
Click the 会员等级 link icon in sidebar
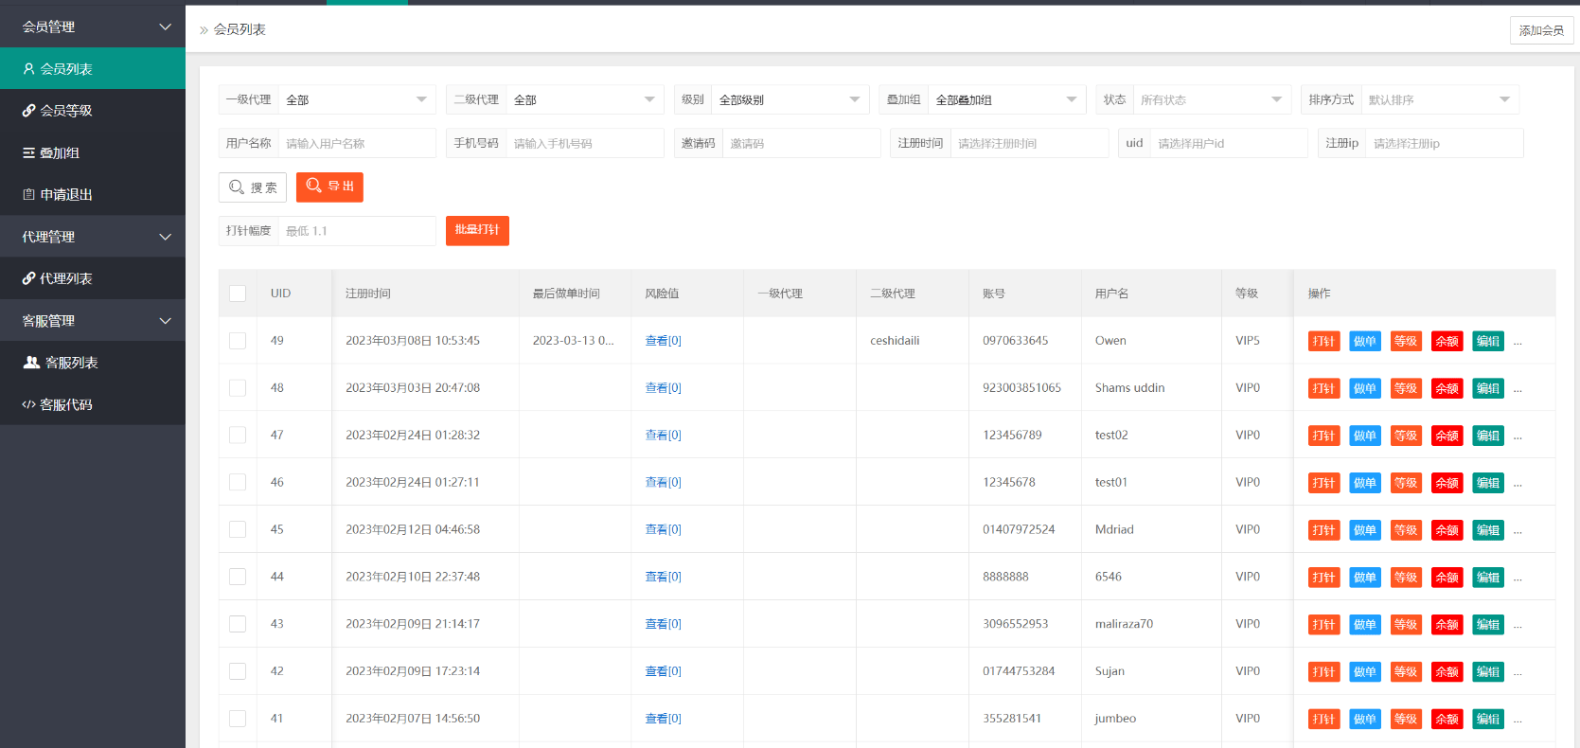coord(28,111)
